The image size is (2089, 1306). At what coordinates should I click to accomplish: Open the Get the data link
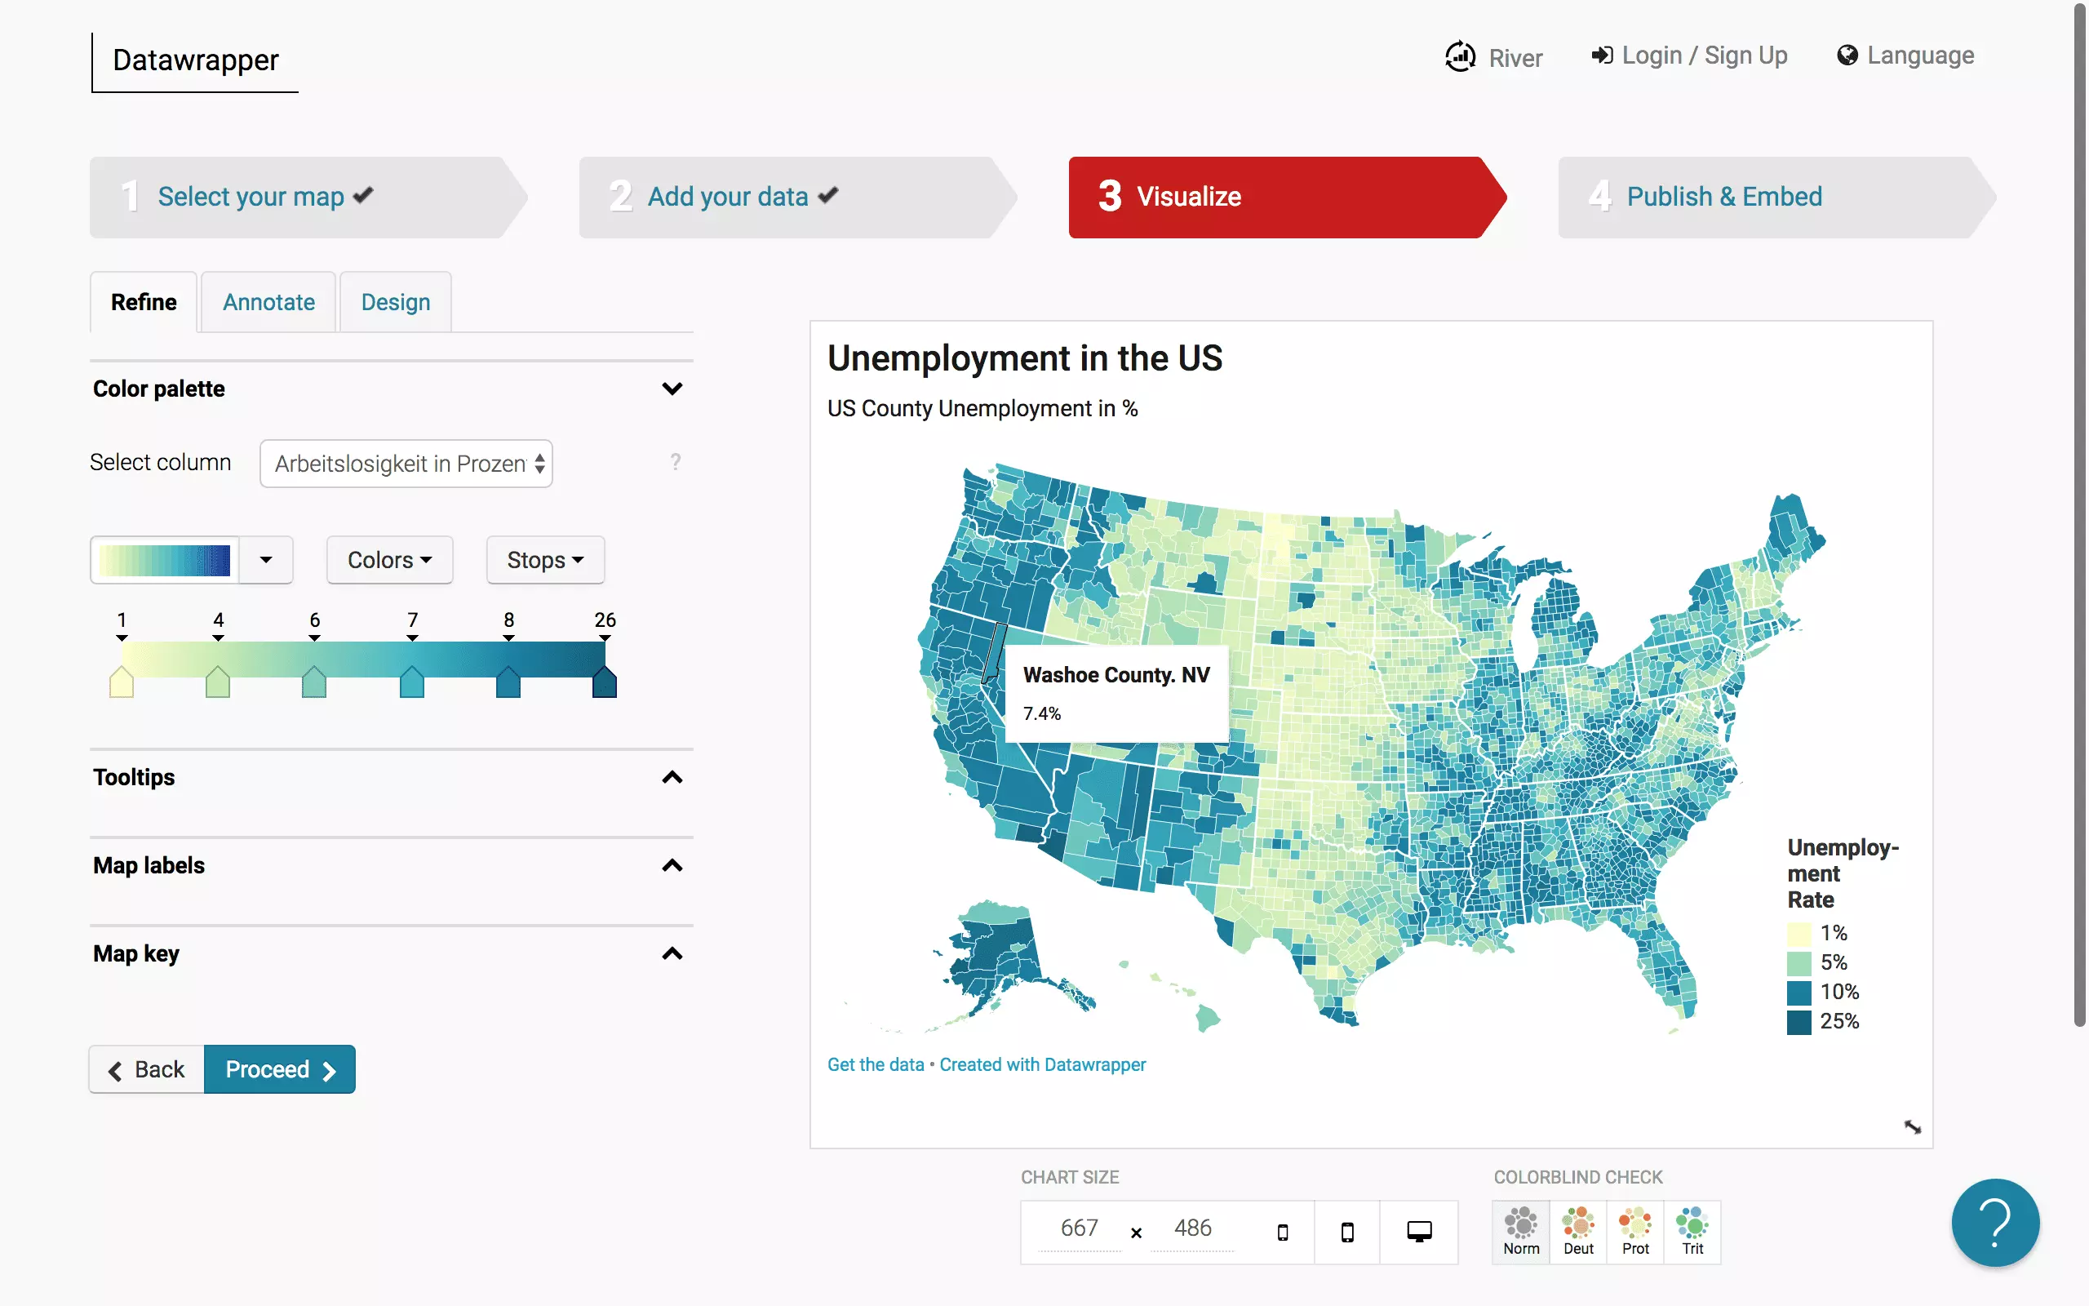(875, 1064)
